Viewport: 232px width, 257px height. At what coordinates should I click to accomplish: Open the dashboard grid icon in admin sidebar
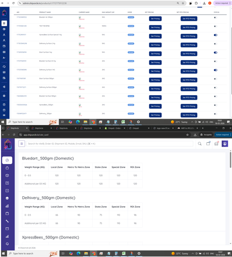click(4, 23)
